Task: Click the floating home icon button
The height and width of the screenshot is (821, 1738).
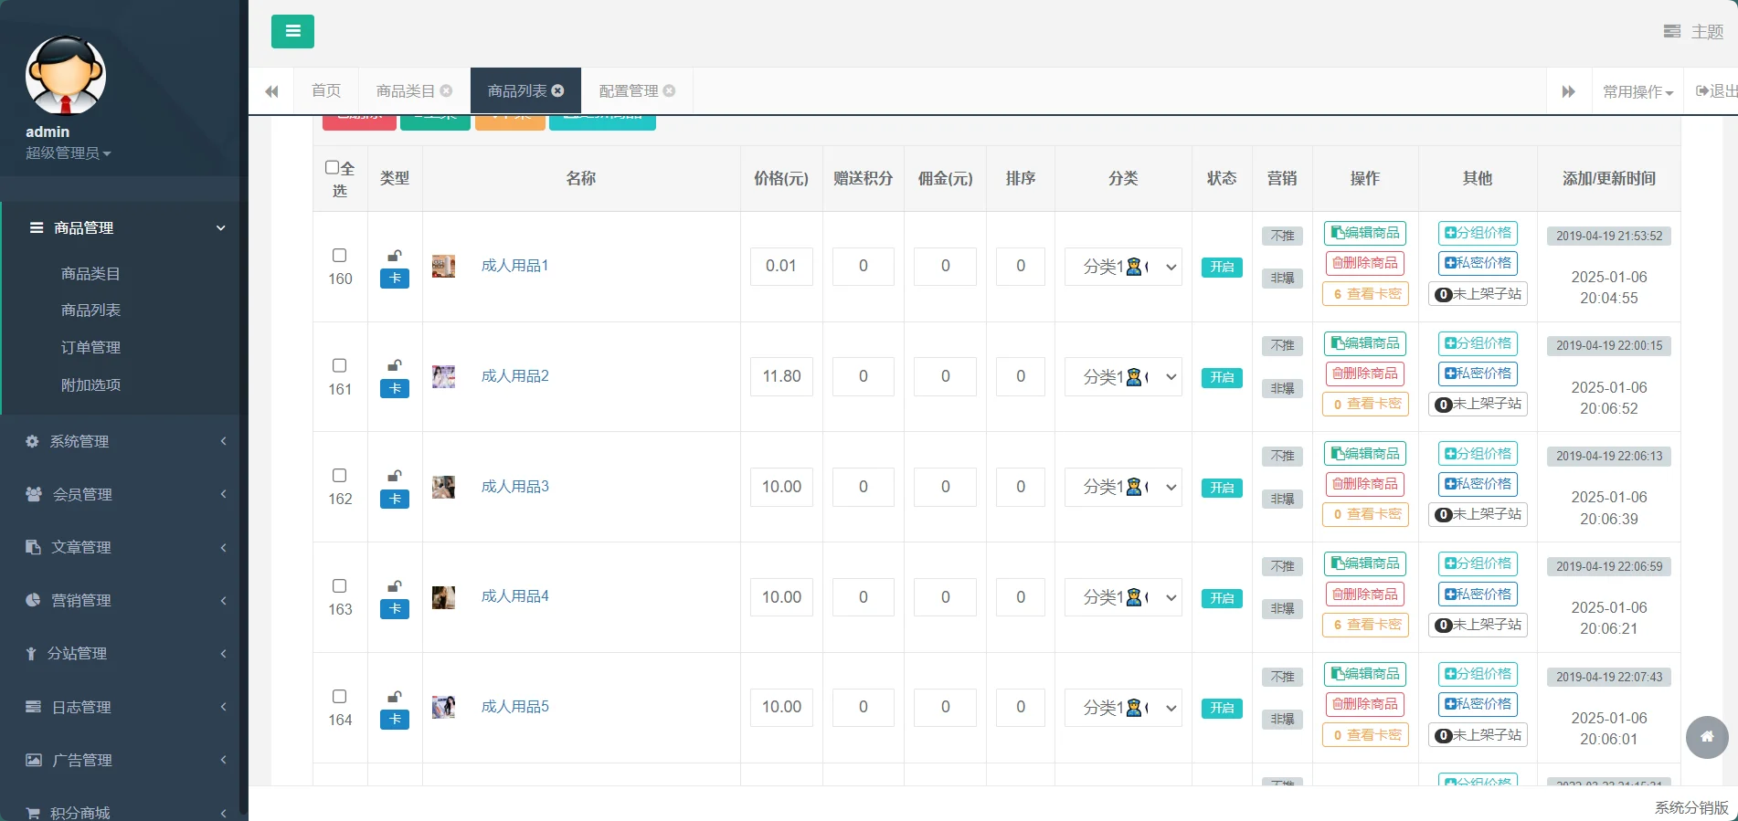Action: (1706, 737)
